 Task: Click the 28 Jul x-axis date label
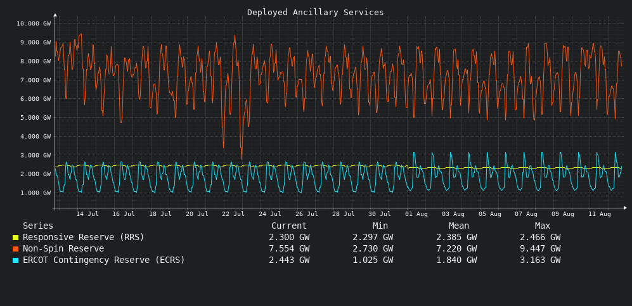[344, 214]
